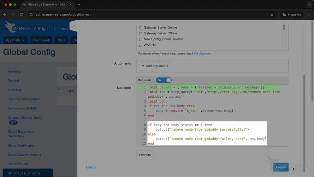The image size is (314, 177).
Task: Click the 'else' on code line 10
Action: 152,134
